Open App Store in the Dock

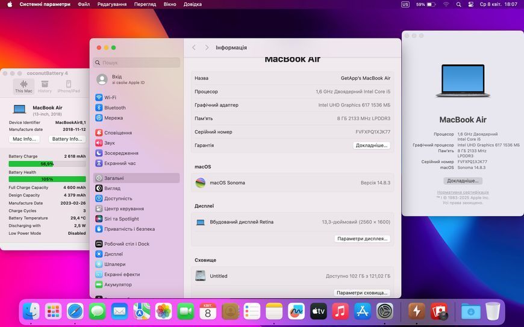coord(363,311)
